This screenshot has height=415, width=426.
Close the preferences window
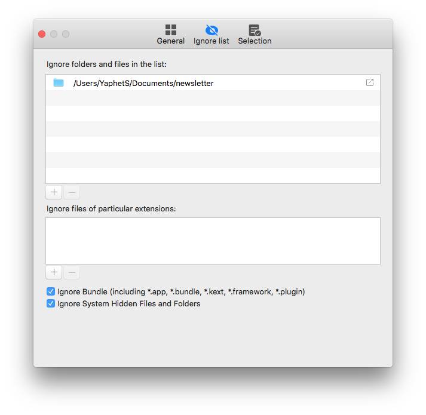42,34
